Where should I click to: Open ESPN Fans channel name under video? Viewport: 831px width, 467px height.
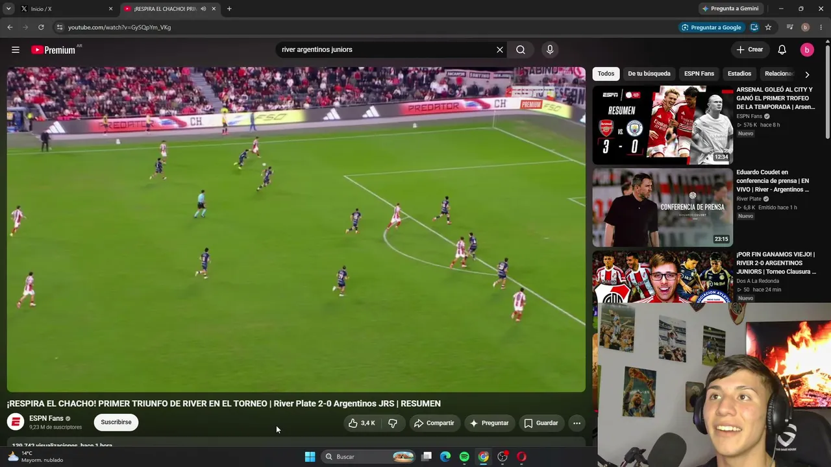[46, 418]
